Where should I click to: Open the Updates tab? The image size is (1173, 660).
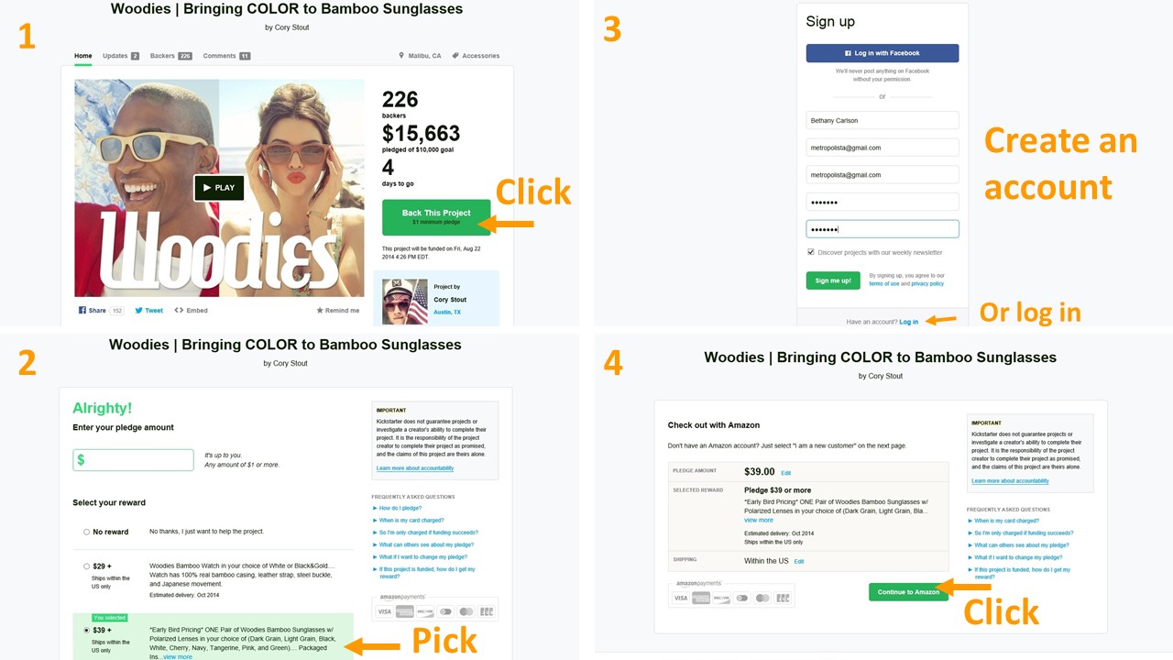point(121,56)
